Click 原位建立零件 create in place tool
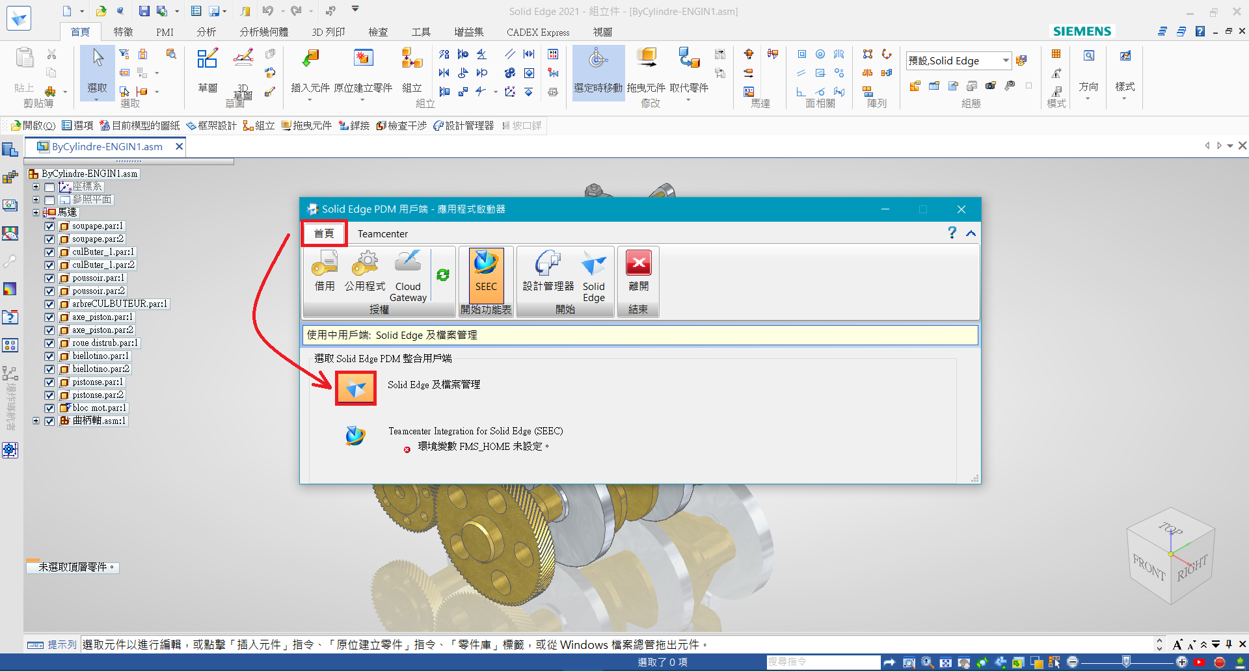 tap(363, 72)
